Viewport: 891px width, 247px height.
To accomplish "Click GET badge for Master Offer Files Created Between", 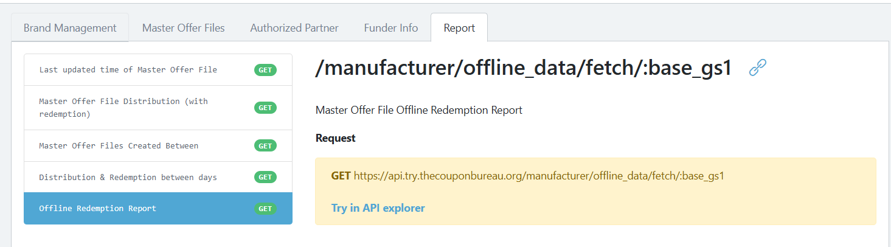I will click(x=265, y=146).
